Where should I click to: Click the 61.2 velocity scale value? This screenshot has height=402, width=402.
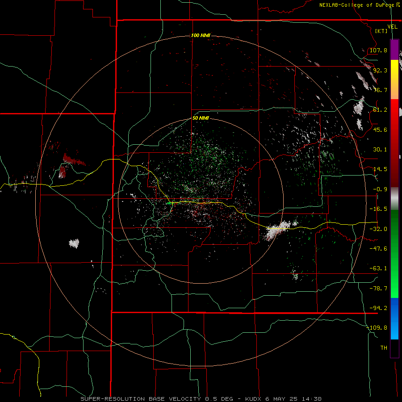point(380,110)
